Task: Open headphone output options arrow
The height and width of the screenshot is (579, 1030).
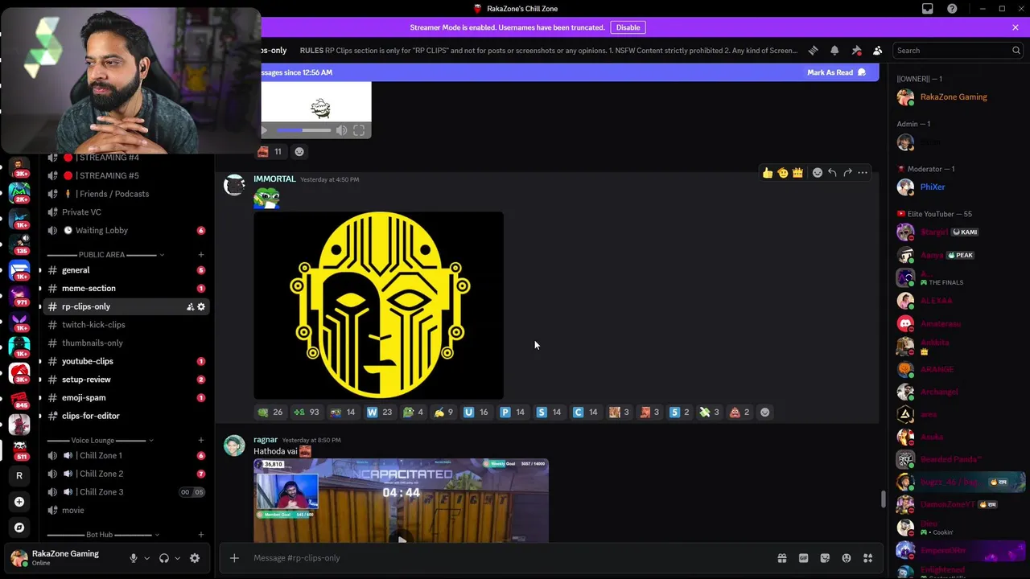Action: tap(177, 558)
